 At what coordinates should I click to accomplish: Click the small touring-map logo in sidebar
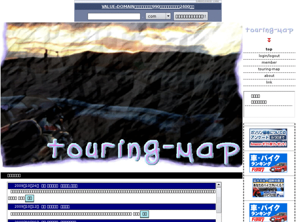(x=269, y=30)
